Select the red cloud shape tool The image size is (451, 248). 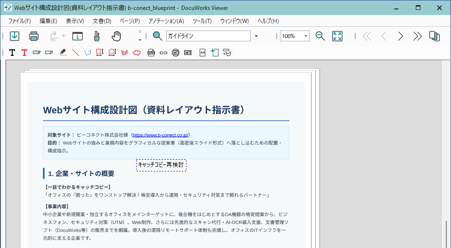[x=137, y=52]
